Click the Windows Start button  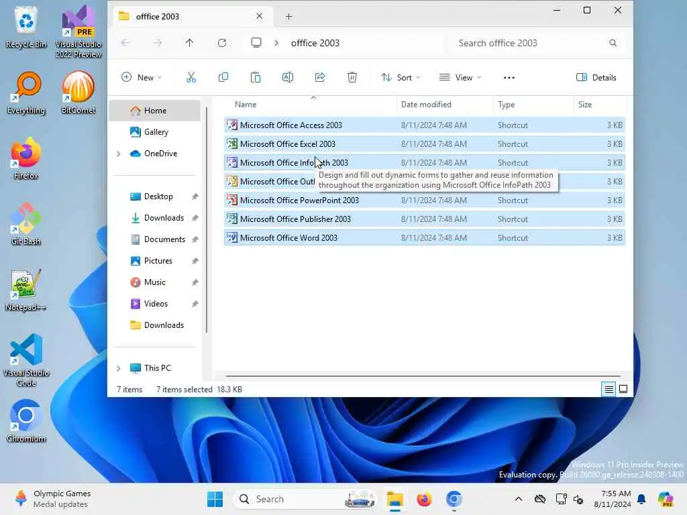(215, 499)
